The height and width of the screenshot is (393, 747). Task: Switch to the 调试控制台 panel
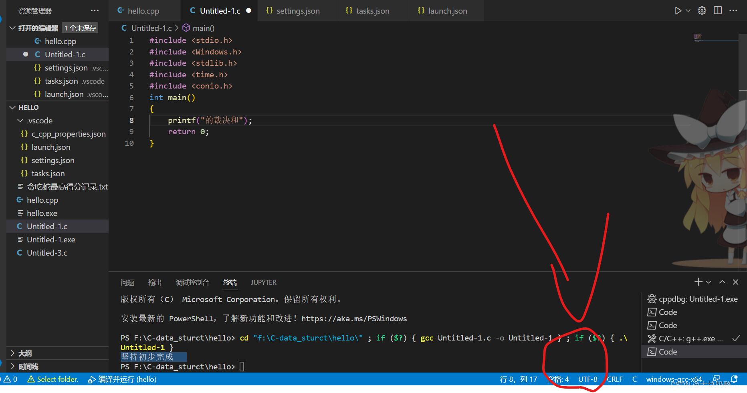pyautogui.click(x=192, y=282)
